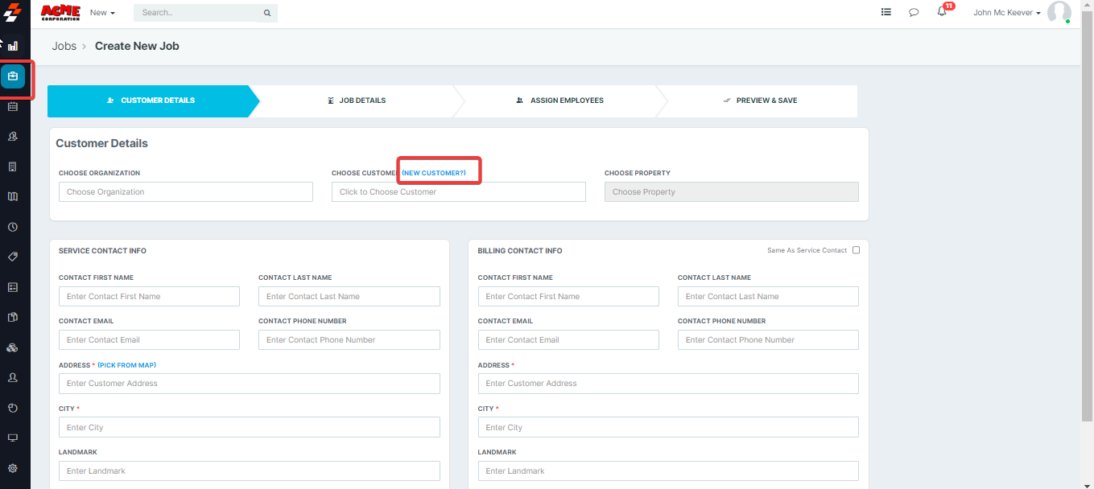
Task: Open the price tag icon in sidebar
Action: 13,257
